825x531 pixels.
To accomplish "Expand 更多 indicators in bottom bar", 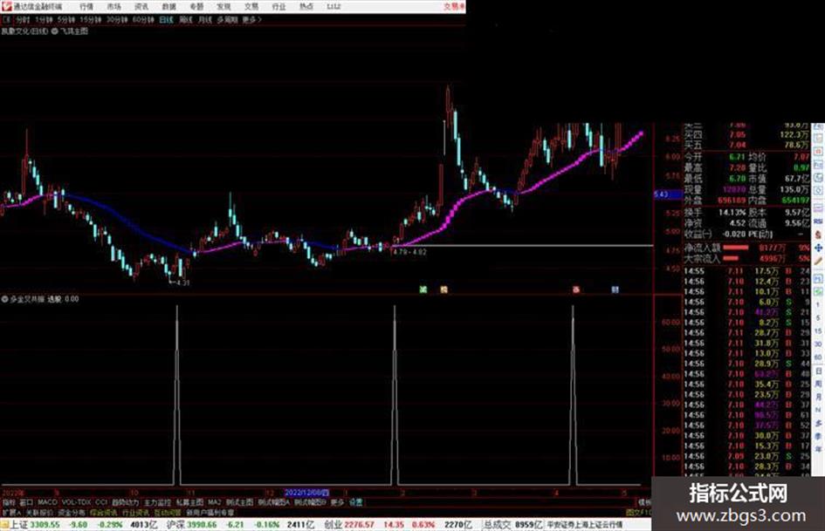I will point(337,502).
